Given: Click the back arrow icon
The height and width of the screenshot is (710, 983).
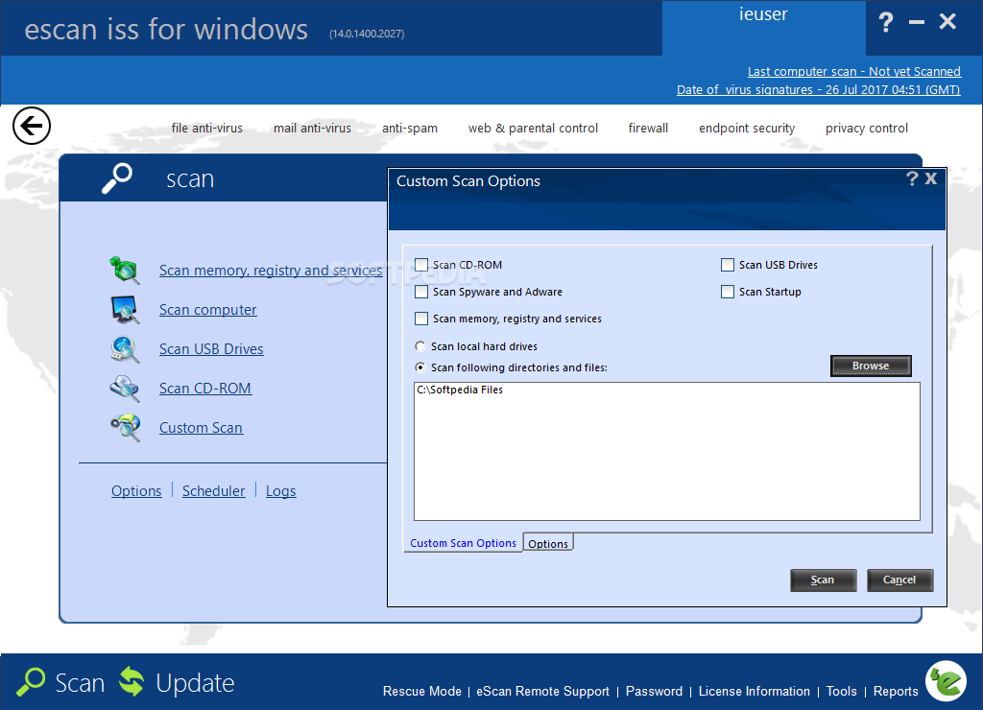Looking at the screenshot, I should (32, 126).
